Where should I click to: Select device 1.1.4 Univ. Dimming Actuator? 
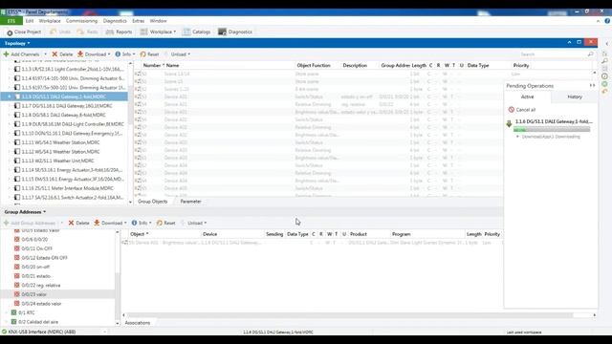coord(73,78)
